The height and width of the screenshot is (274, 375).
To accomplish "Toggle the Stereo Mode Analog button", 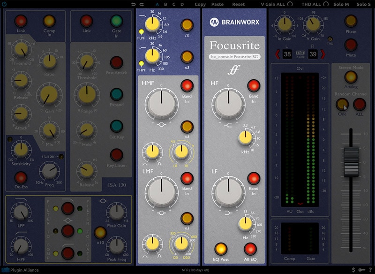I will click(350, 77).
